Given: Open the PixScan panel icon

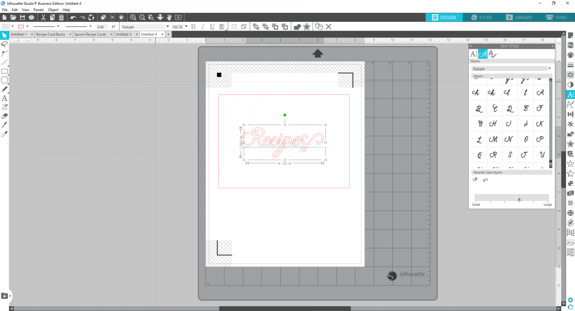Looking at the screenshot, I should 570,45.
